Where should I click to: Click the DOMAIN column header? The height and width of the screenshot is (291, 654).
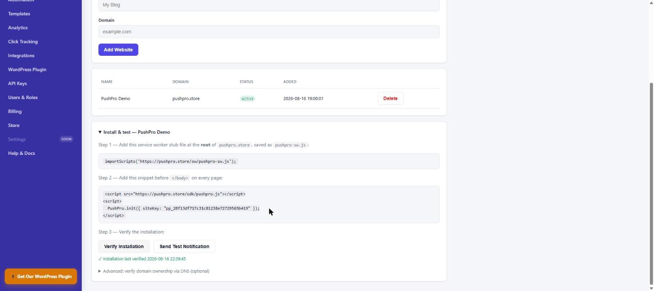point(181,82)
